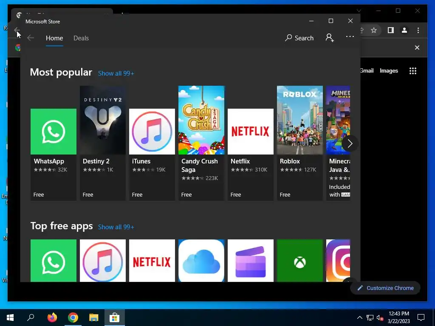Open the notification center icon

pos(421,318)
